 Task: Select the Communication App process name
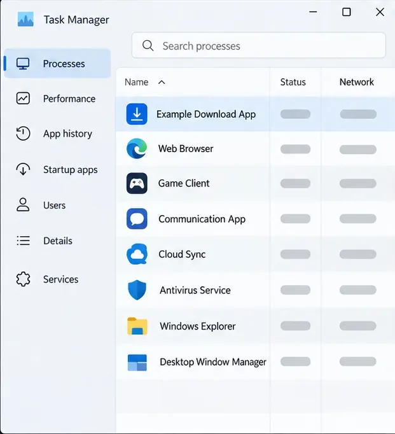coord(202,219)
